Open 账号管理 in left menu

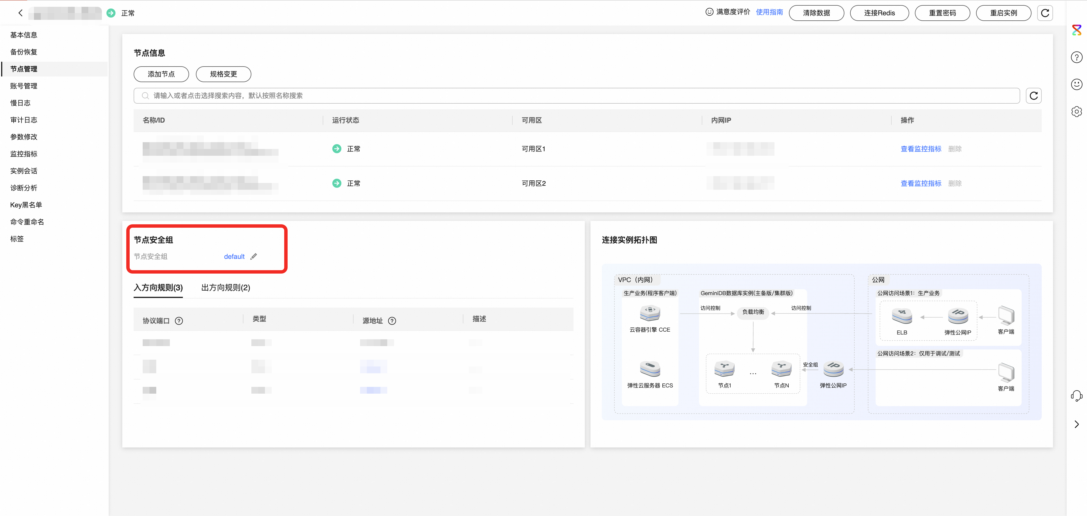click(23, 86)
